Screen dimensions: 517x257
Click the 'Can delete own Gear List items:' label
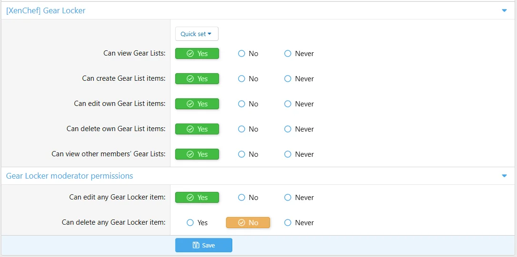coord(116,129)
